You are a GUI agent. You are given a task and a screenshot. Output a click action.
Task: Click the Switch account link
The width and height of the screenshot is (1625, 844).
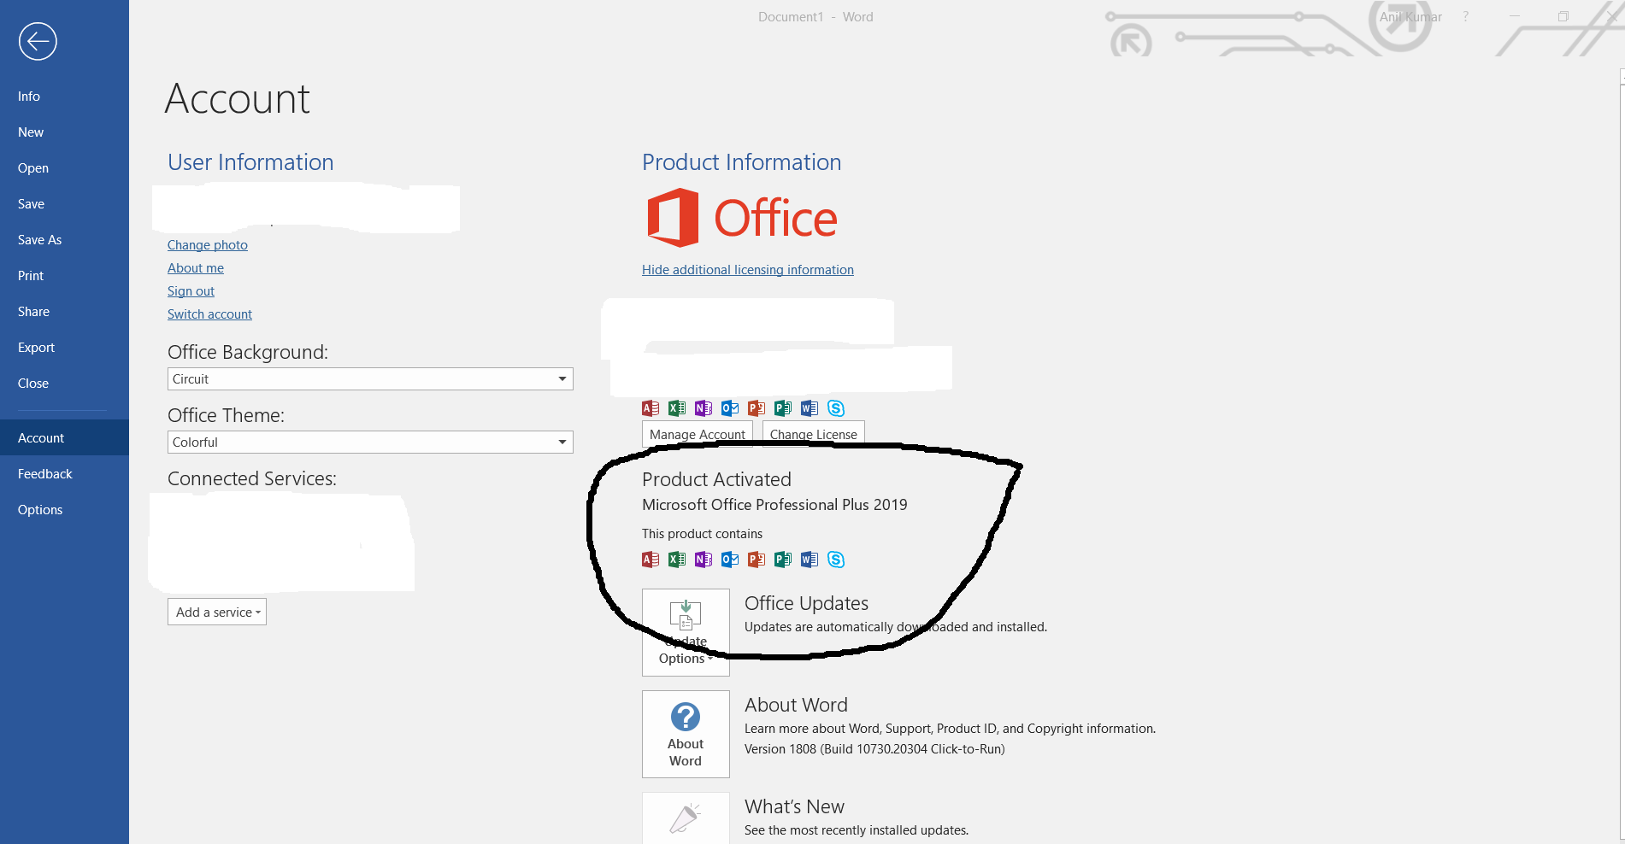coord(209,314)
